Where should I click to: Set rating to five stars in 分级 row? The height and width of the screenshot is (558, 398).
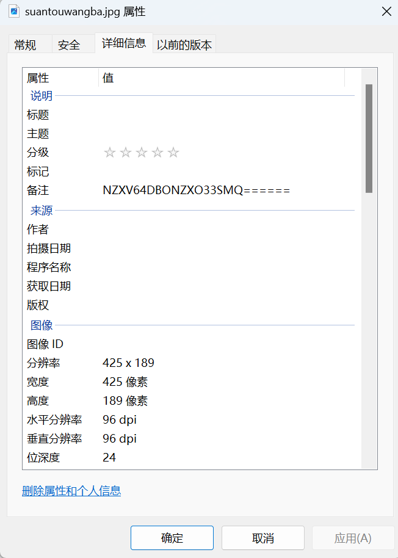173,153
